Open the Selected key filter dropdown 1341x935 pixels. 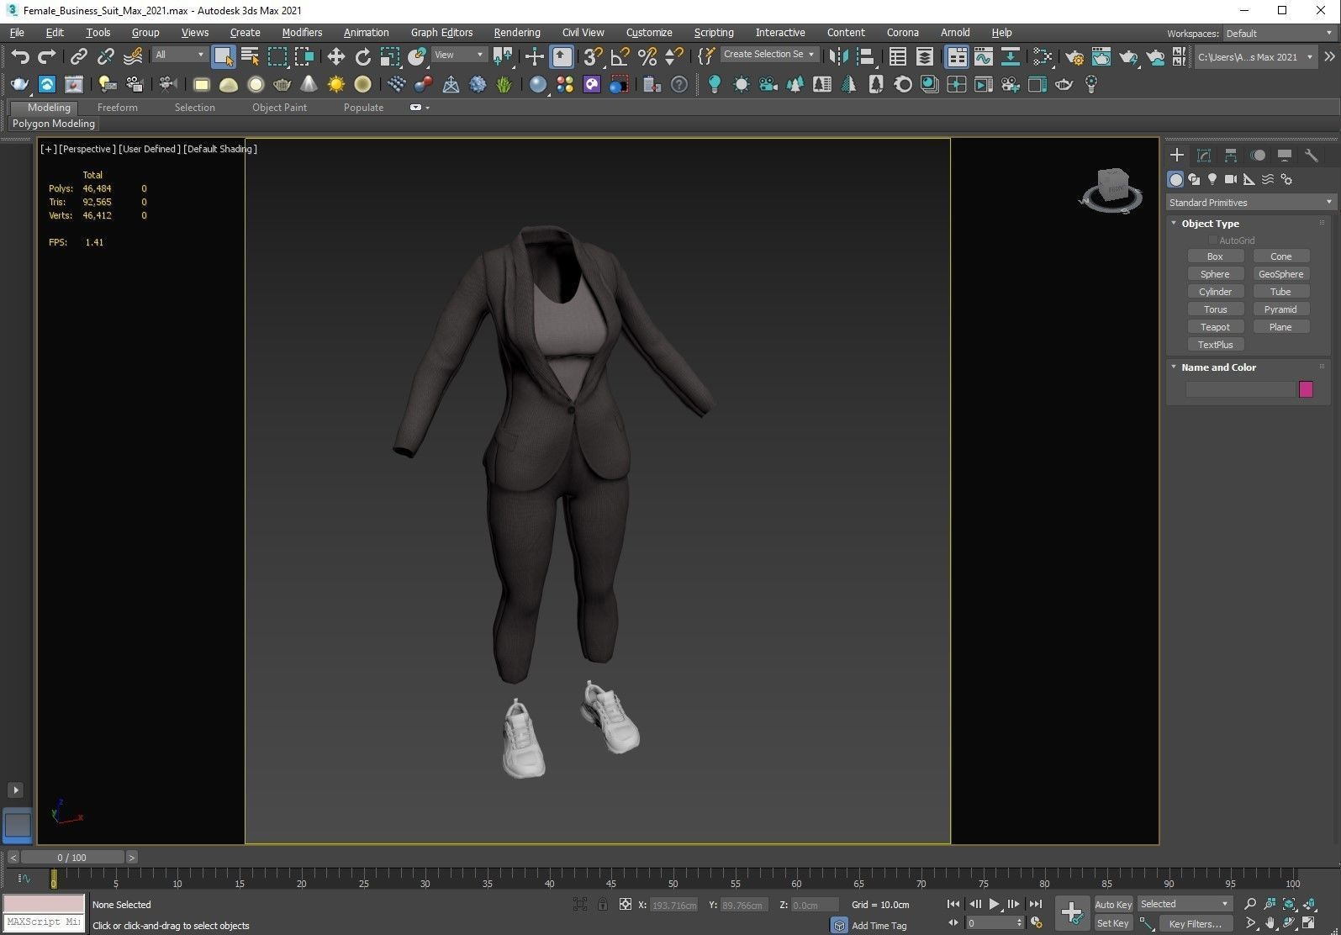[1185, 904]
